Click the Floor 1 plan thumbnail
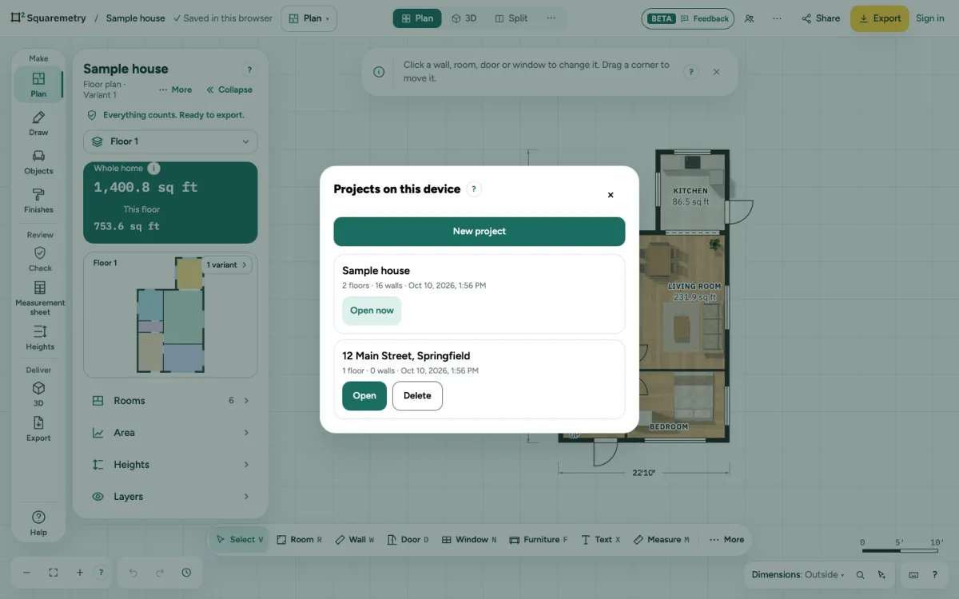This screenshot has height=599, width=959. [x=169, y=315]
